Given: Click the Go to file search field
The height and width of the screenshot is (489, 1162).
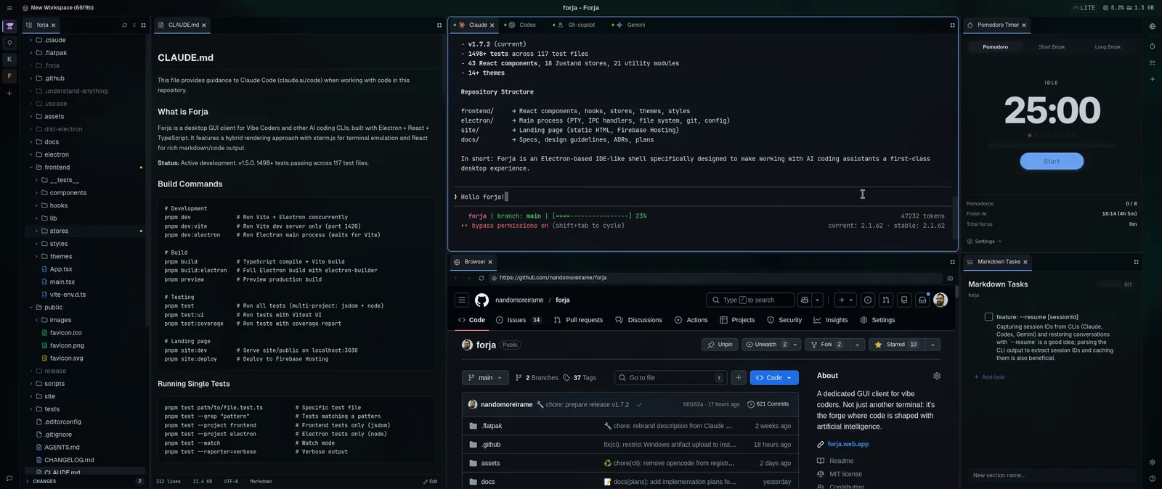Looking at the screenshot, I should point(670,377).
